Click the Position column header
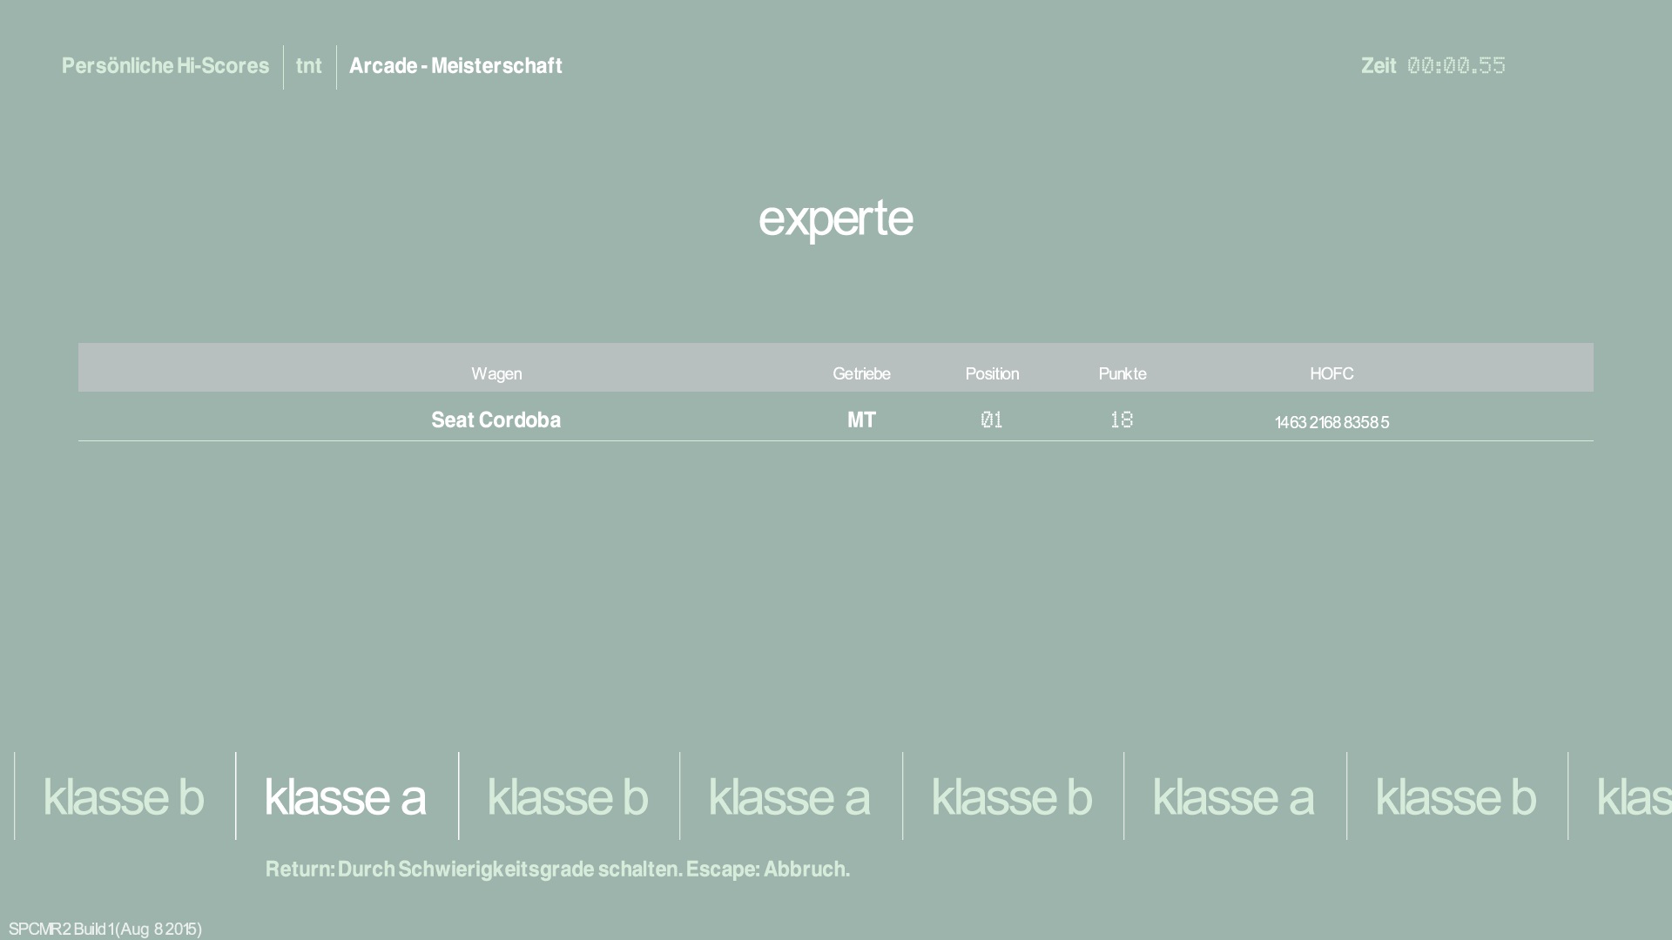 992,373
